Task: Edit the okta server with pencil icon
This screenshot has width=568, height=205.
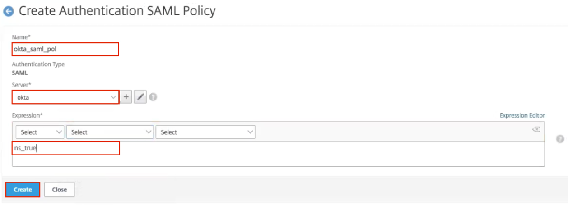Action: [140, 97]
